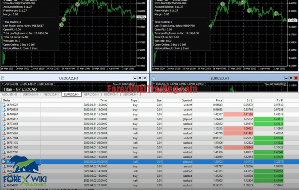
Task: Expand the EURUSD,H1 chart info triangle
Action: pyautogui.click(x=154, y=84)
